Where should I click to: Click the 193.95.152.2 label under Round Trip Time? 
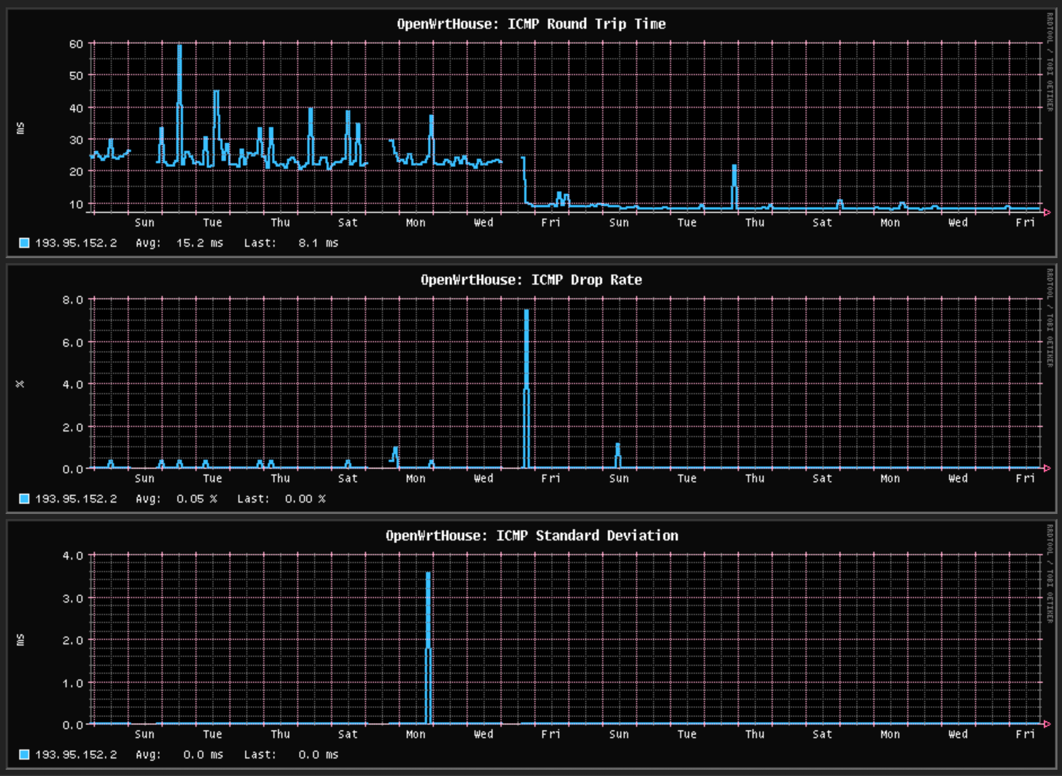76,243
